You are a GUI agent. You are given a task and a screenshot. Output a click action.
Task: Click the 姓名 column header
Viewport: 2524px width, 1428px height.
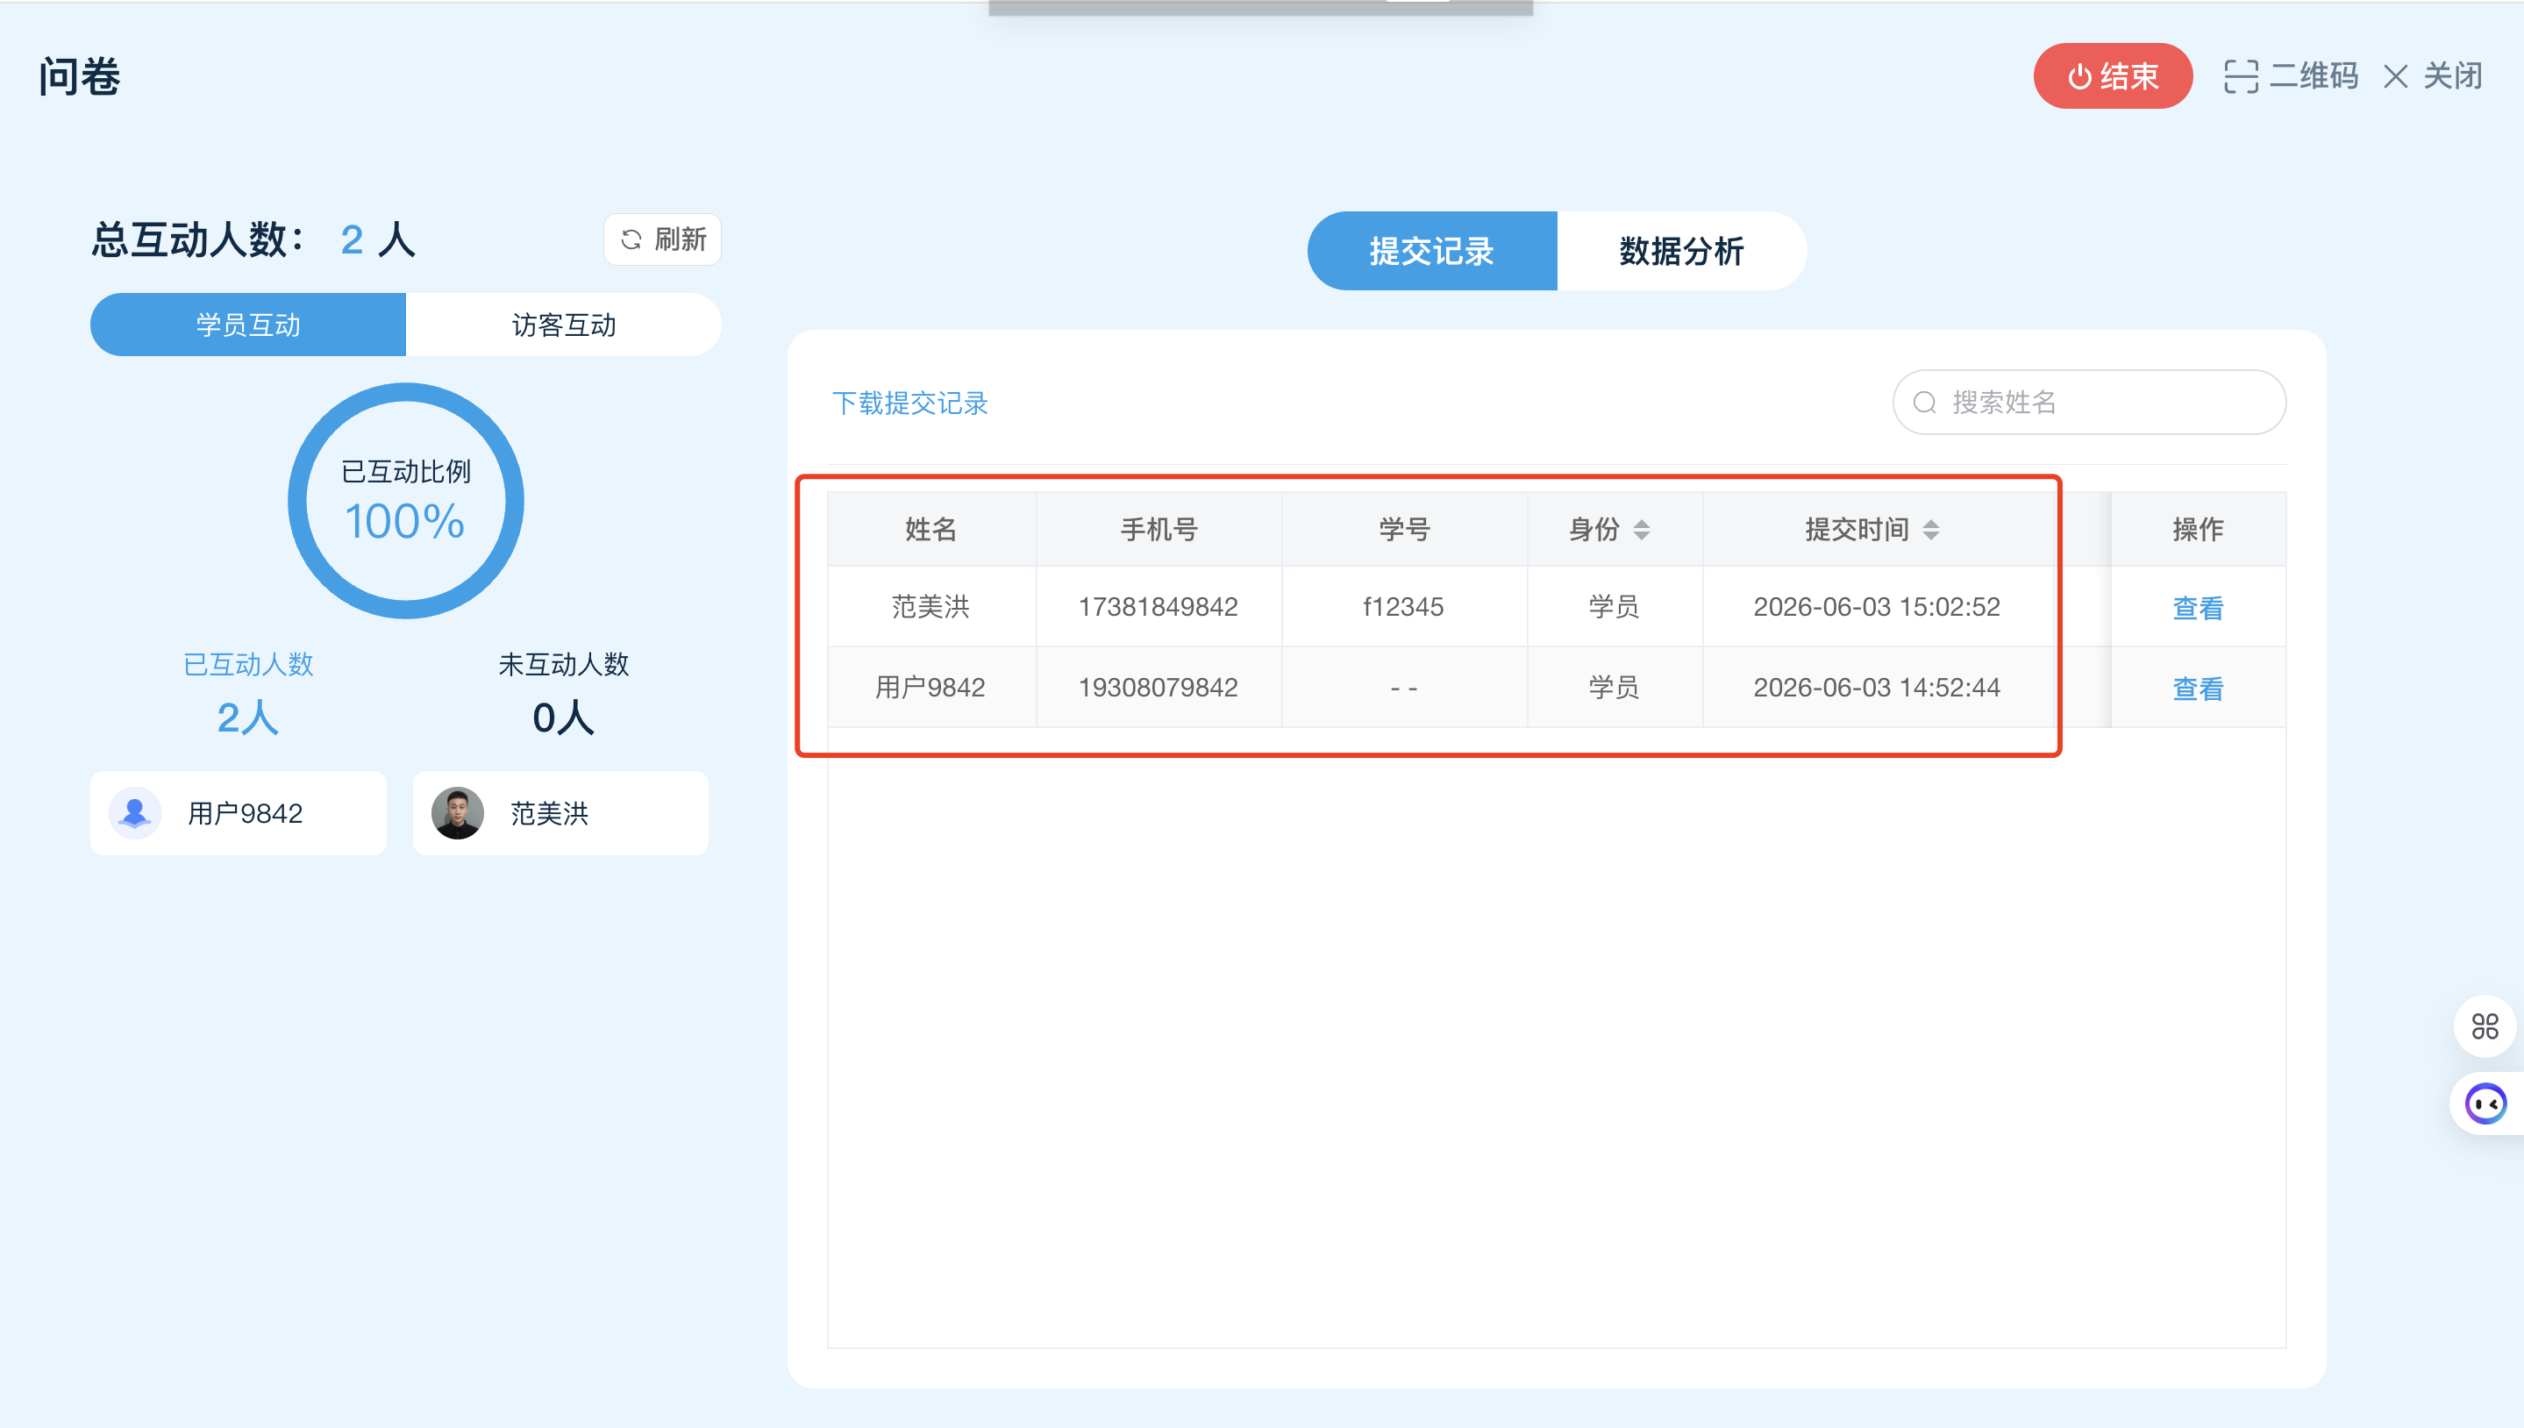(x=930, y=530)
